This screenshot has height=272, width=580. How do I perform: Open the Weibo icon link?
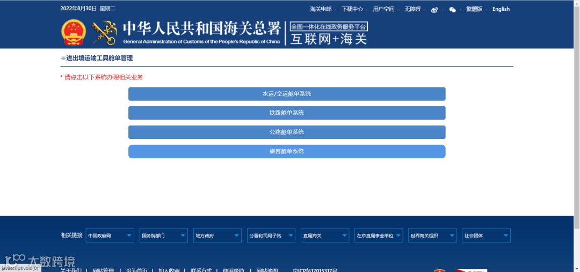point(434,10)
